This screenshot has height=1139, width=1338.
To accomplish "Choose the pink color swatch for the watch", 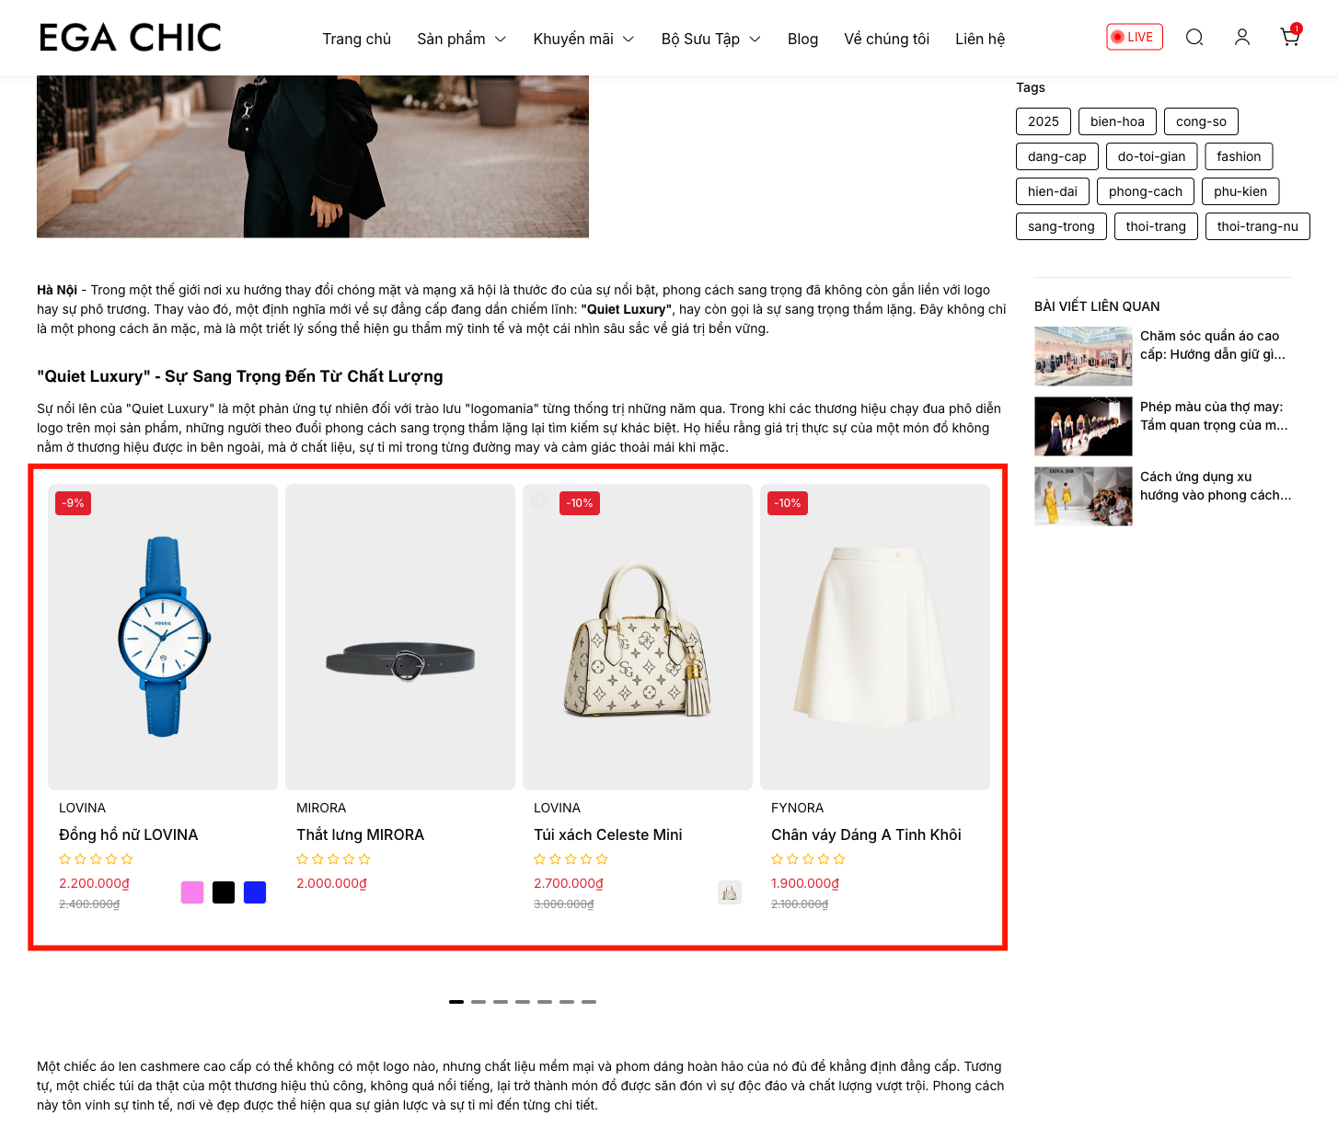I will tap(192, 892).
